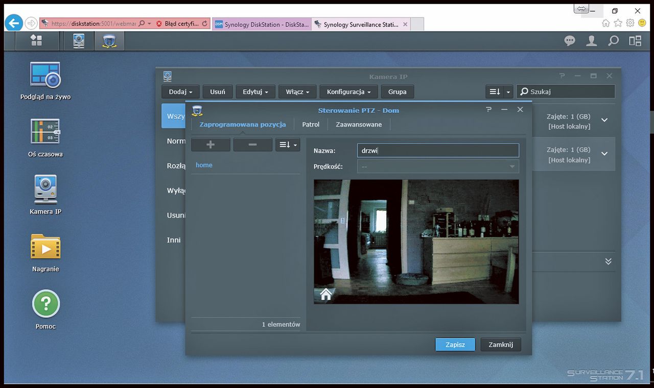Click the browser smiley feedback icon
Screen dimensions: 654x388
[x=642, y=23]
